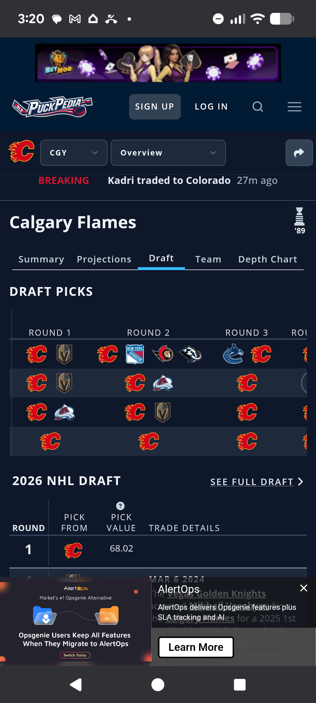Tap the pick value help question mark
The height and width of the screenshot is (703, 316).
pyautogui.click(x=120, y=506)
